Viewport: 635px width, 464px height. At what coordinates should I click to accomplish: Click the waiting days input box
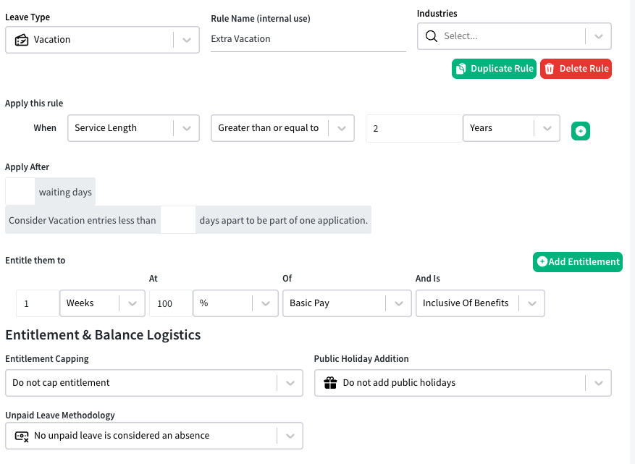(20, 192)
